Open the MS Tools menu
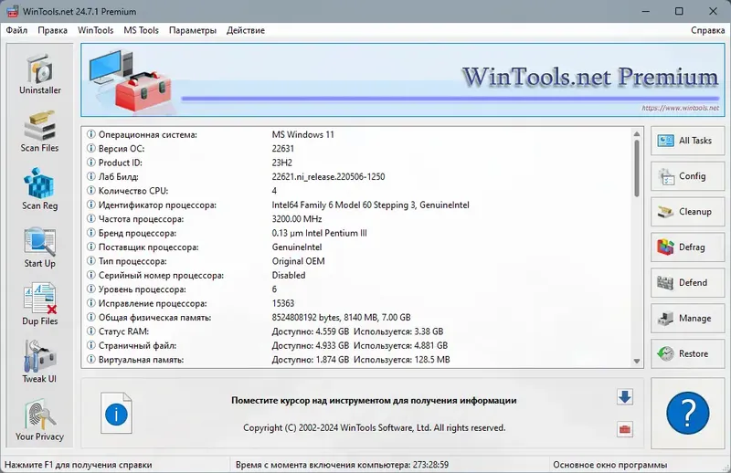Image resolution: width=731 pixels, height=473 pixels. point(141,30)
